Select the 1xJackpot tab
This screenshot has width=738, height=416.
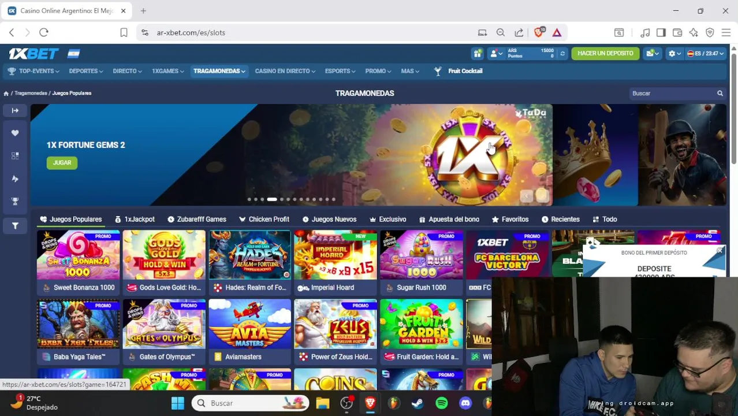coord(135,219)
